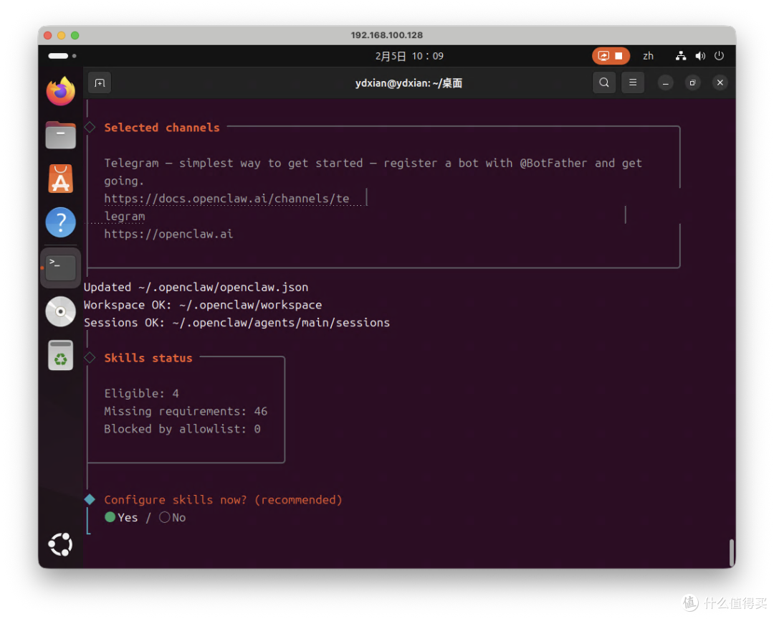The width and height of the screenshot is (774, 619).
Task: Click the 'Sessions OK' line
Action: coord(237,323)
